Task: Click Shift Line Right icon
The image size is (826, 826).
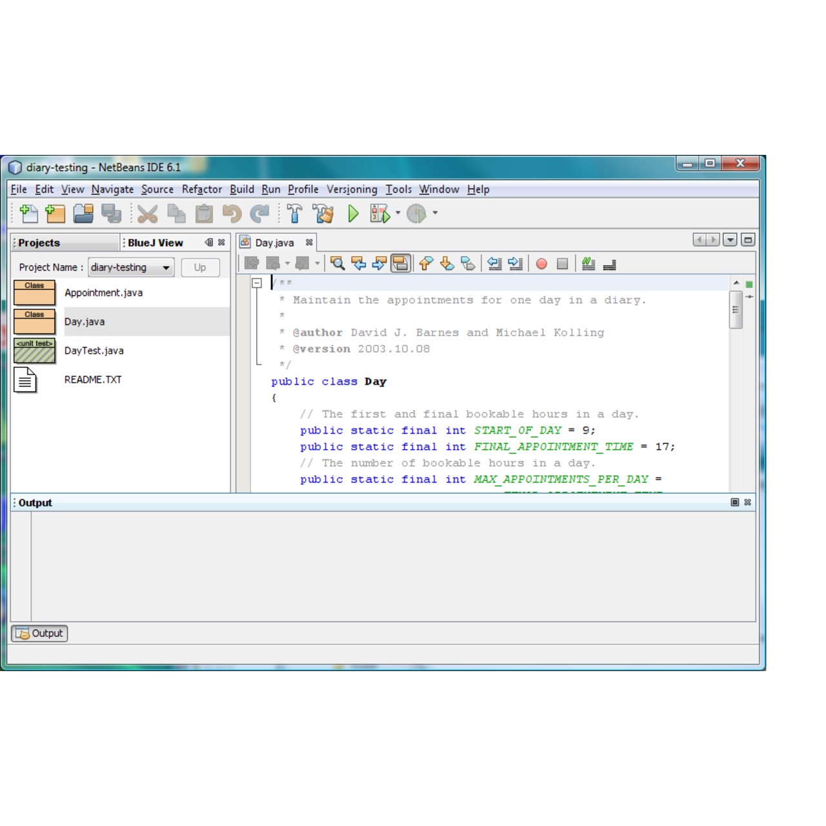Action: (x=515, y=263)
